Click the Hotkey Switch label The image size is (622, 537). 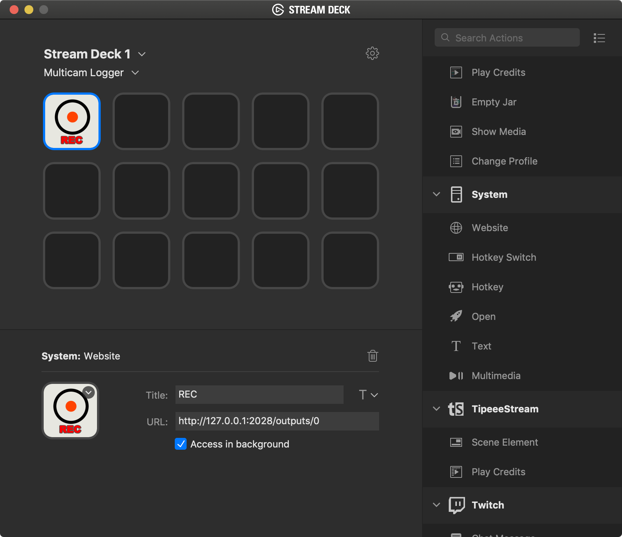tap(504, 257)
